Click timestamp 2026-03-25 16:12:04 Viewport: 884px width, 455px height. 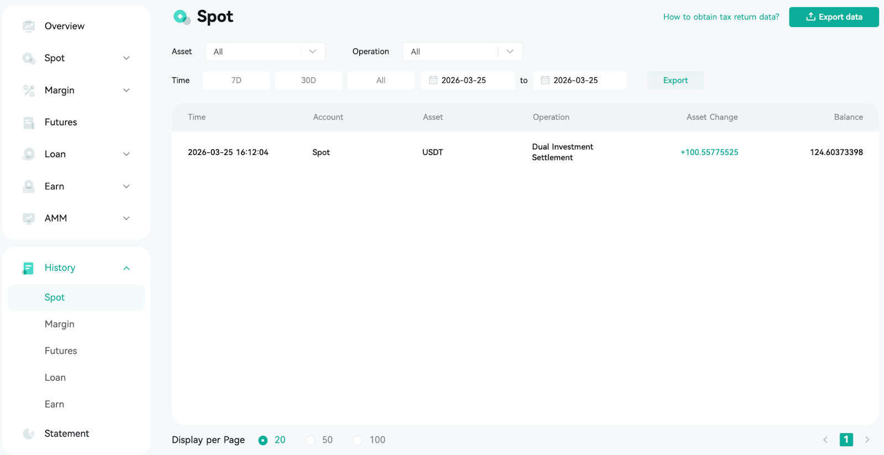pyautogui.click(x=228, y=152)
